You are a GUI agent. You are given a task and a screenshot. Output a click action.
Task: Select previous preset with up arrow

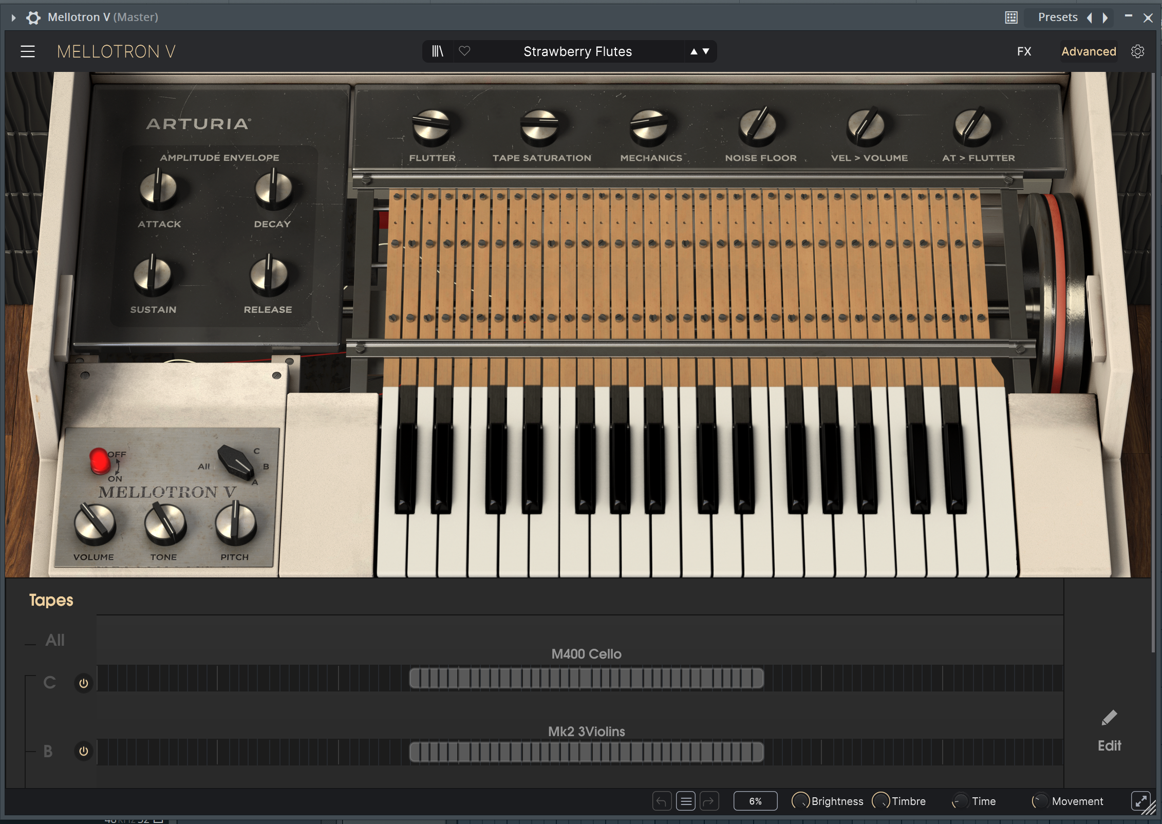pos(694,51)
